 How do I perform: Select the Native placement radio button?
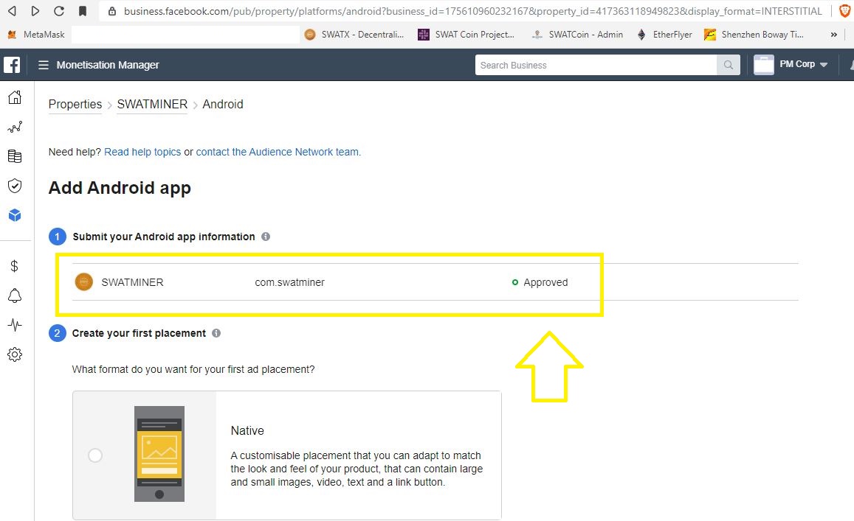95,455
